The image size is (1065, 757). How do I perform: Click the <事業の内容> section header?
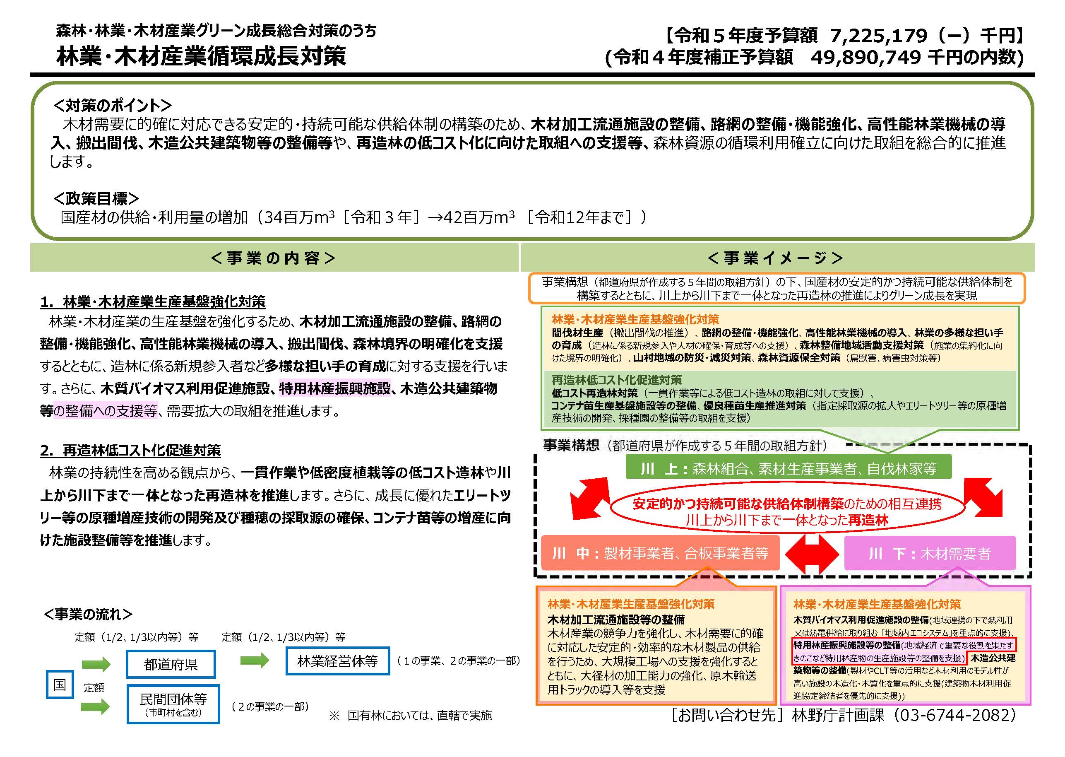click(x=274, y=258)
